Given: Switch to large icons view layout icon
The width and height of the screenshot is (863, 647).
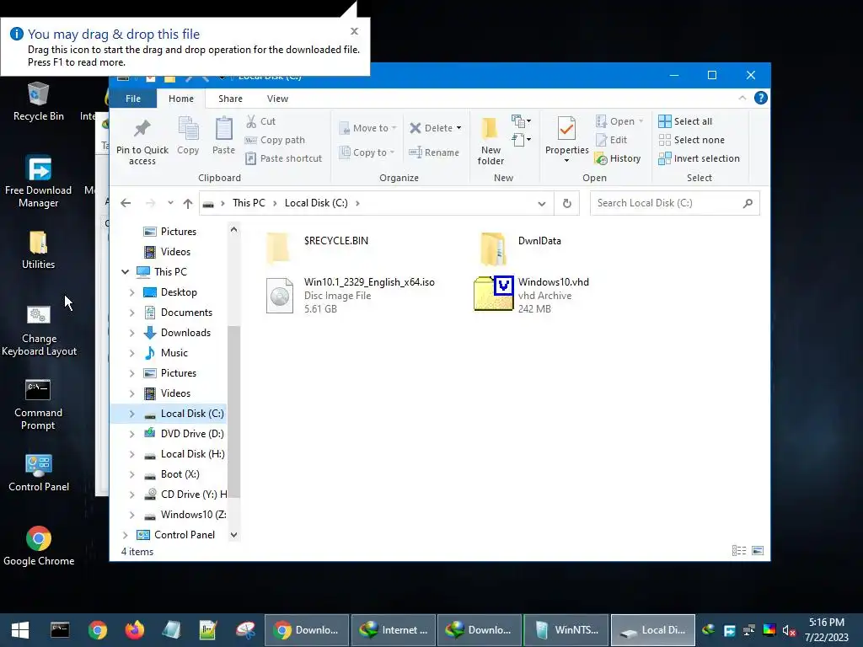Looking at the screenshot, I should click(x=758, y=551).
